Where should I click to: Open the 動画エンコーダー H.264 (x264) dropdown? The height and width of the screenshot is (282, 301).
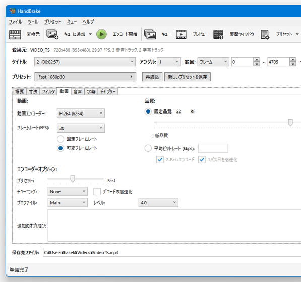click(81, 114)
